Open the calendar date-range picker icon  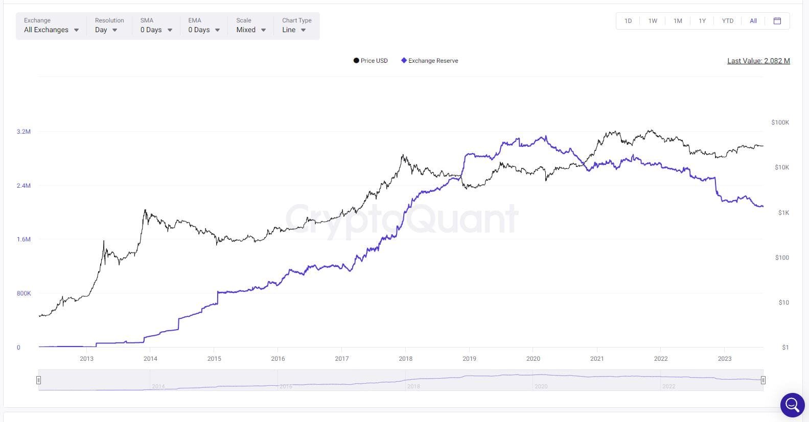click(x=777, y=21)
